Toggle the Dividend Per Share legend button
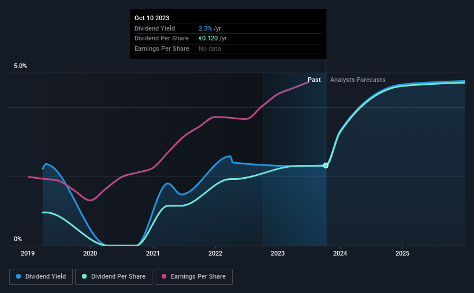Image resolution: width=474 pixels, height=293 pixels. tap(114, 277)
